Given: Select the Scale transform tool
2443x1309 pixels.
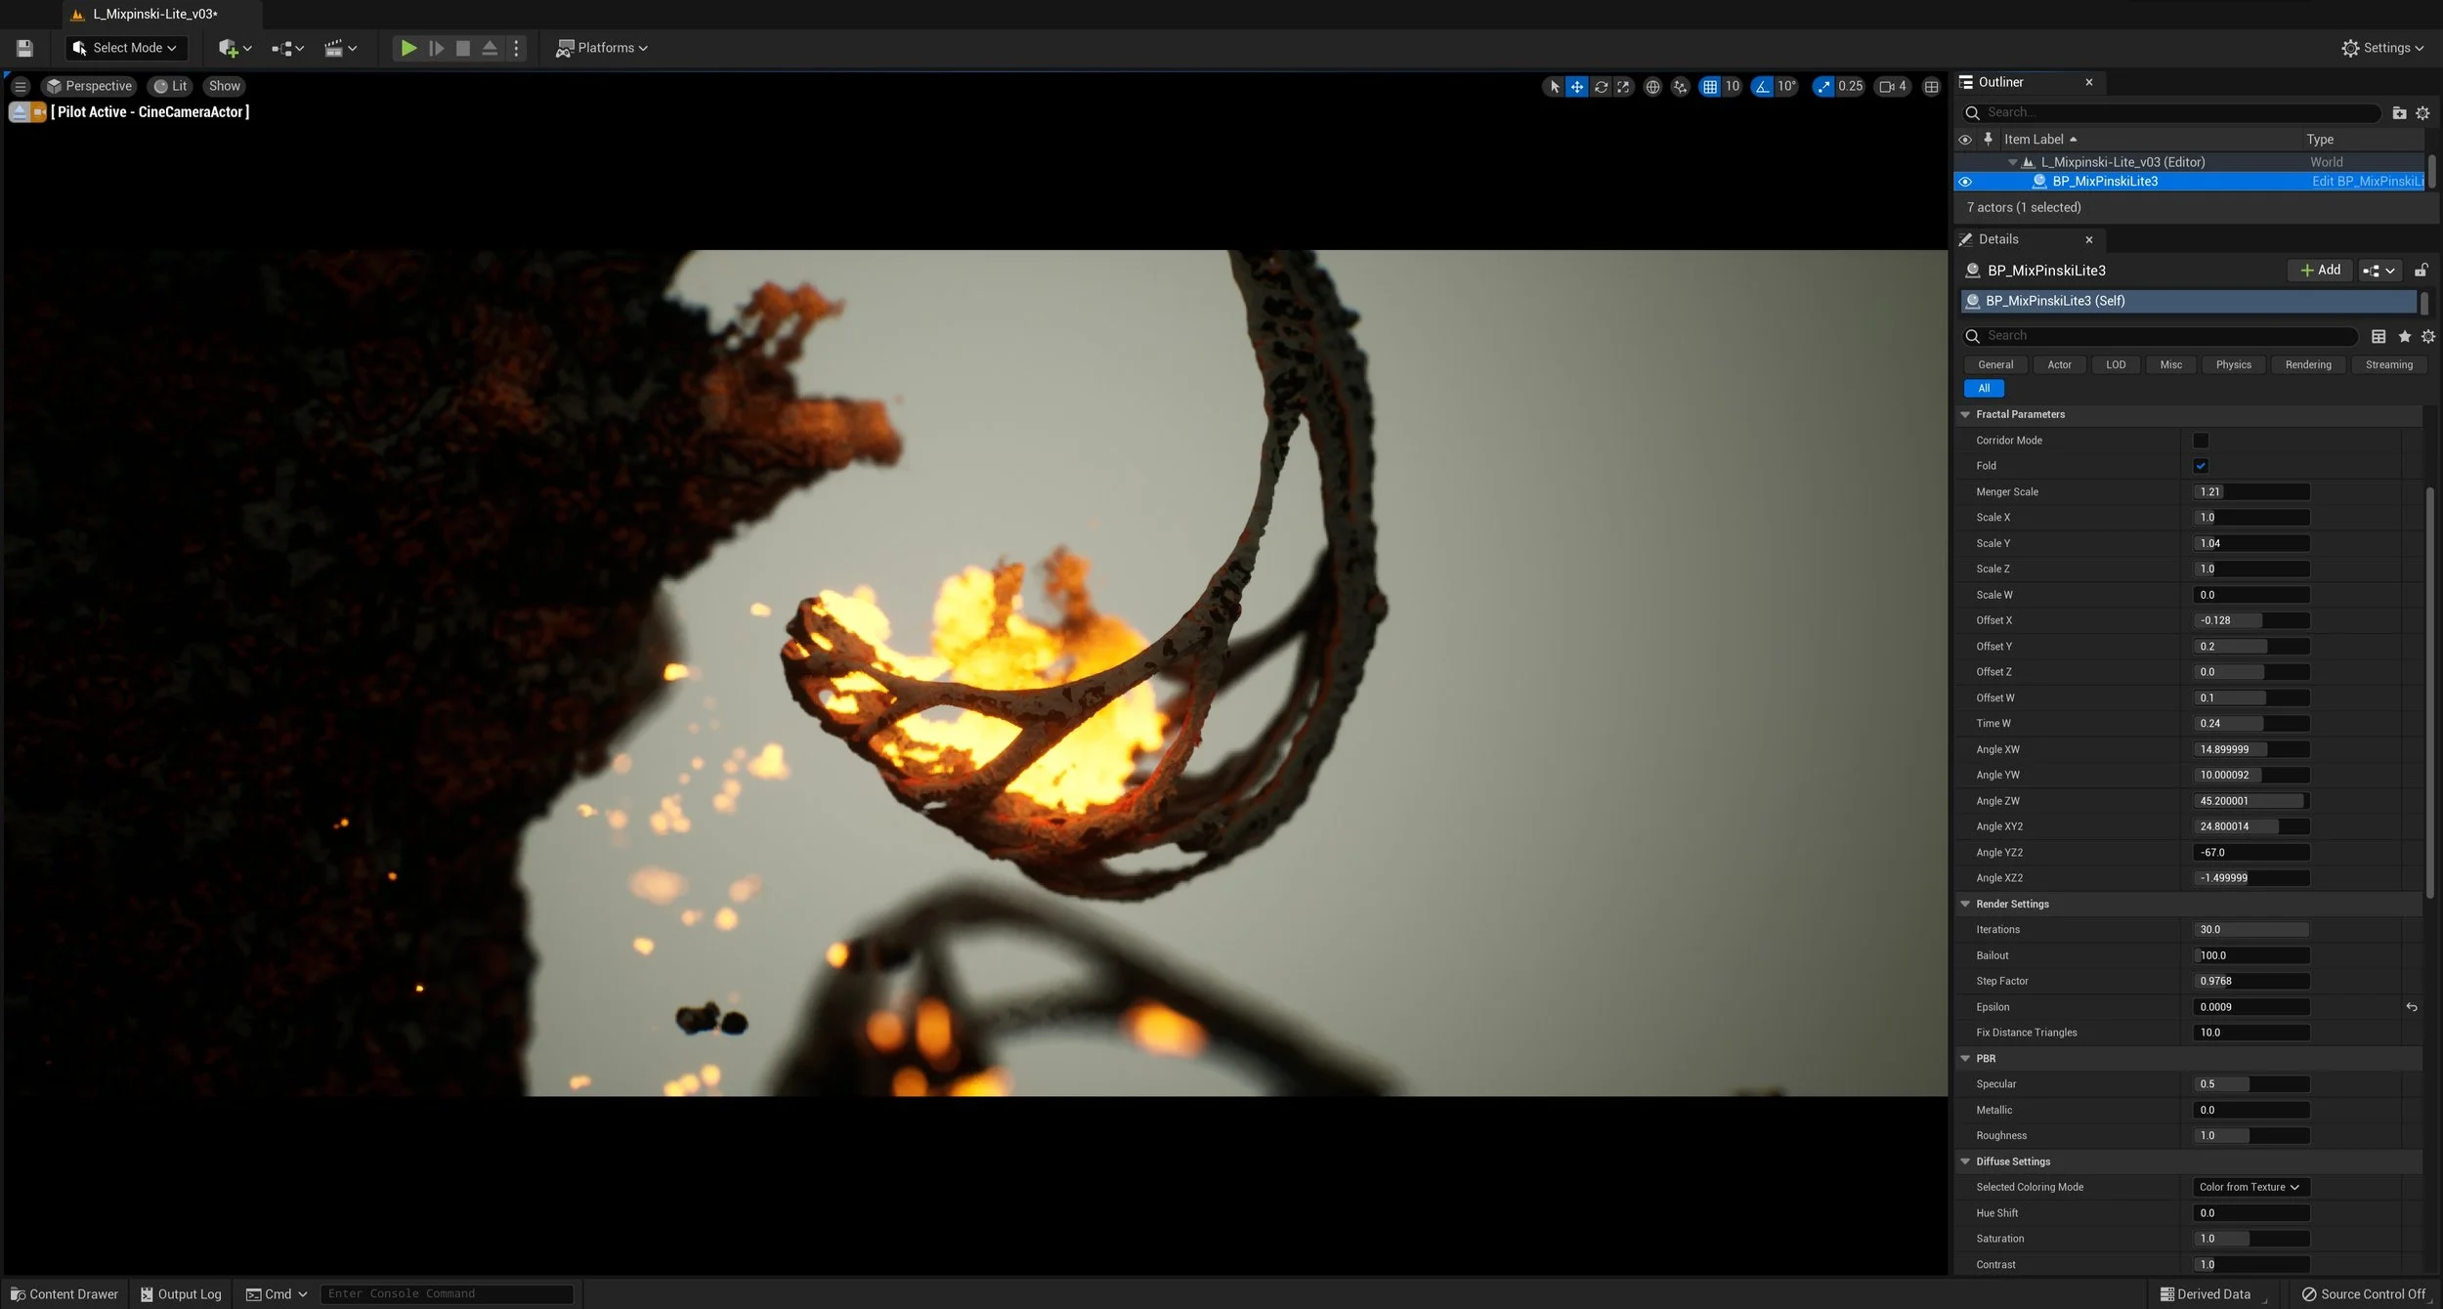Looking at the screenshot, I should pos(1623,87).
